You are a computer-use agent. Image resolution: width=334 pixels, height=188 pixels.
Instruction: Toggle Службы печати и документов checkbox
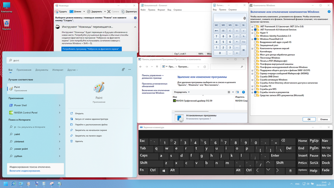click(255, 92)
